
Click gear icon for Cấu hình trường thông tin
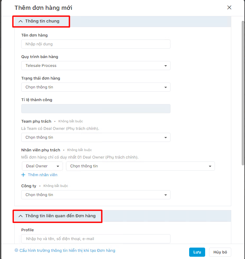(x=16, y=250)
